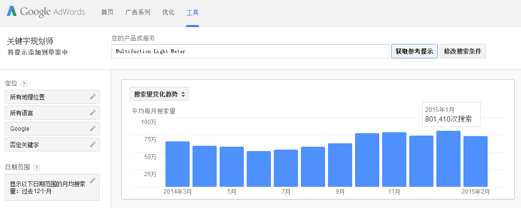
Task: Switch to 优化 tab
Action: click(x=168, y=13)
